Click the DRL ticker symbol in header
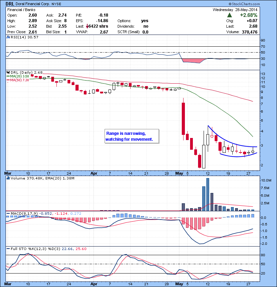The image size is (277, 287). pos(10,4)
